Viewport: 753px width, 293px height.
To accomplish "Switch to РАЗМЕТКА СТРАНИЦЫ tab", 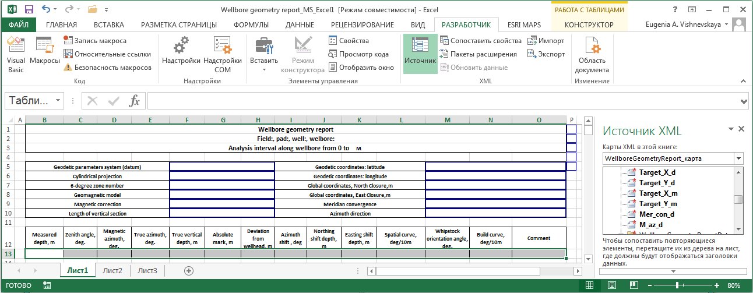I will pos(179,24).
